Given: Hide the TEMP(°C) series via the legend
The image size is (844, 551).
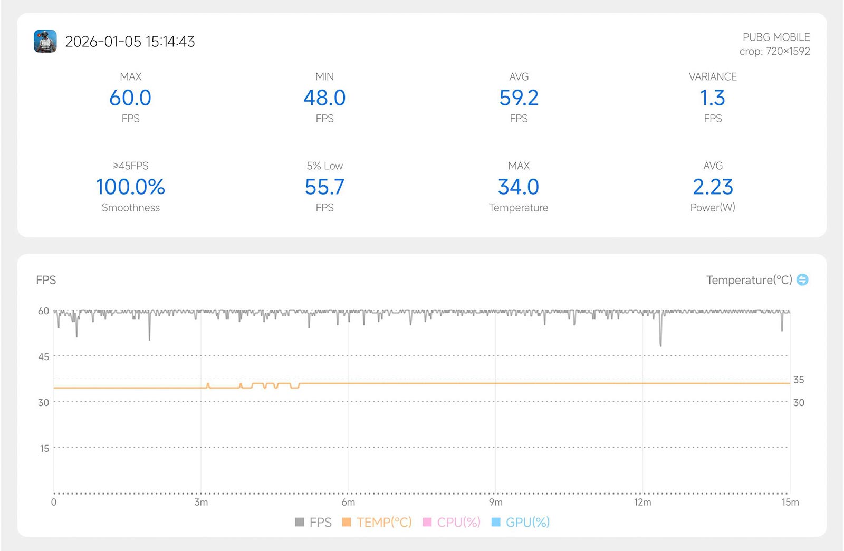Looking at the screenshot, I should 377,522.
